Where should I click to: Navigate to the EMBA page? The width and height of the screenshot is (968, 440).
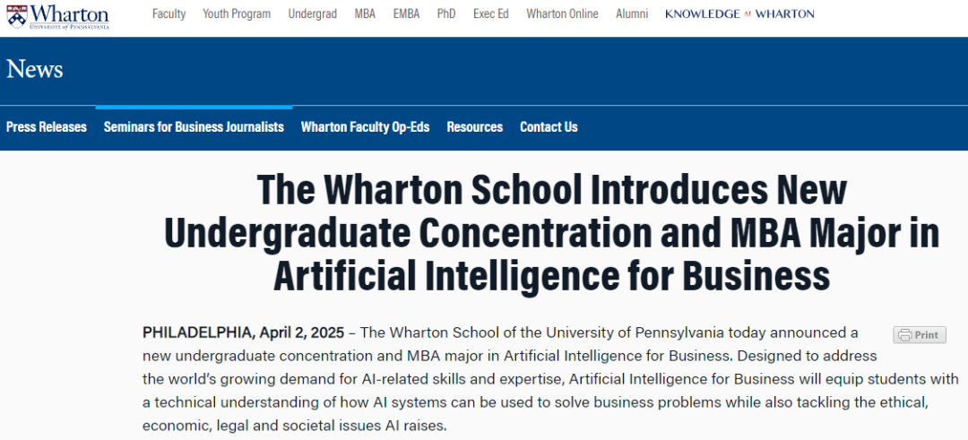click(x=406, y=14)
